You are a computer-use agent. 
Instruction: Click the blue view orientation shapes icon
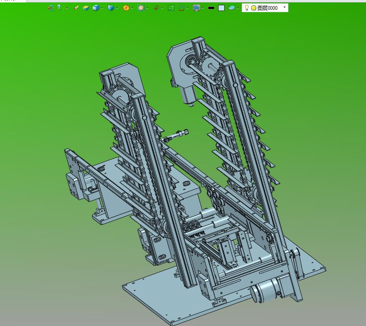click(x=110, y=8)
